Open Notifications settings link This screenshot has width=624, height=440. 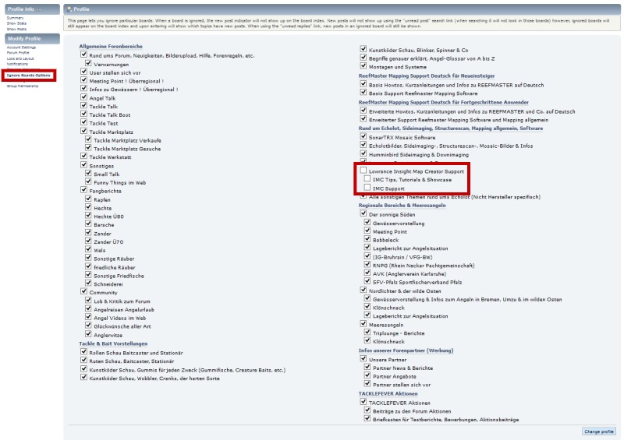pyautogui.click(x=17, y=64)
